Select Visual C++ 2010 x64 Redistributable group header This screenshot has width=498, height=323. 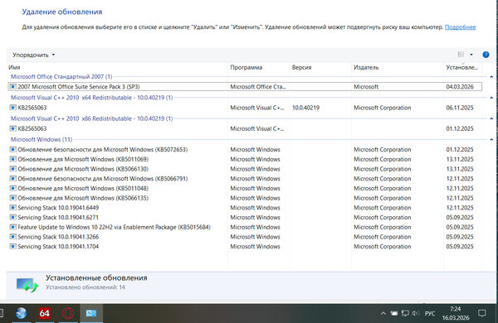(92, 98)
